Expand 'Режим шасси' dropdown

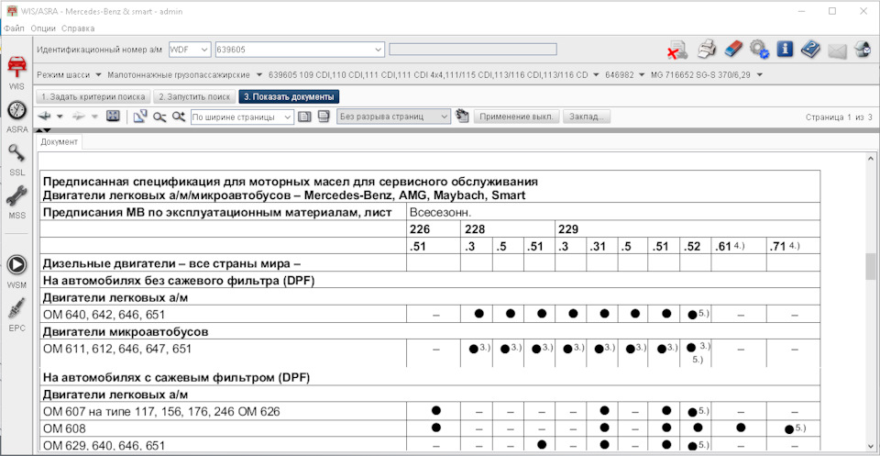tap(98, 74)
